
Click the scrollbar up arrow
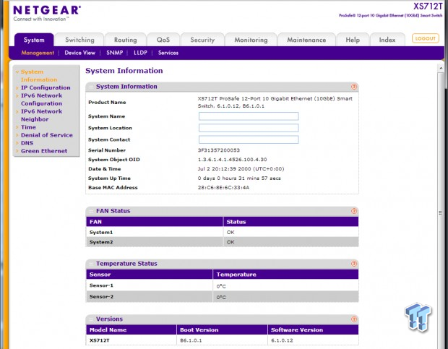click(441, 68)
